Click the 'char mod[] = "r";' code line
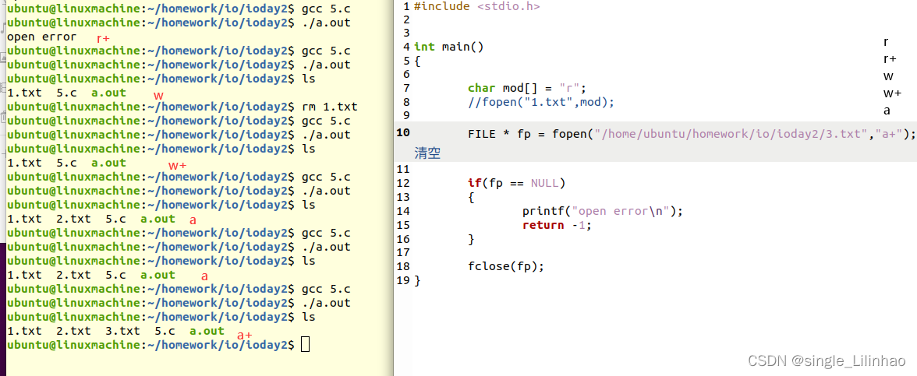The height and width of the screenshot is (376, 917). tap(526, 88)
